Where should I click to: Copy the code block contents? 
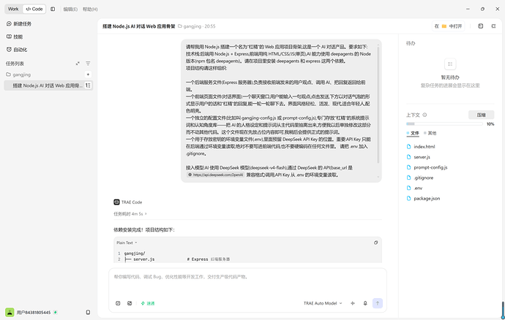tap(375, 243)
